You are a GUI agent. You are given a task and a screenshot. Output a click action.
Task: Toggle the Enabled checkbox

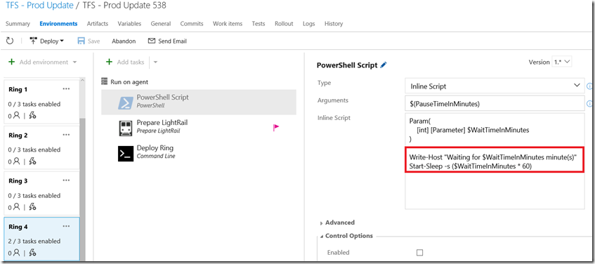click(x=419, y=253)
